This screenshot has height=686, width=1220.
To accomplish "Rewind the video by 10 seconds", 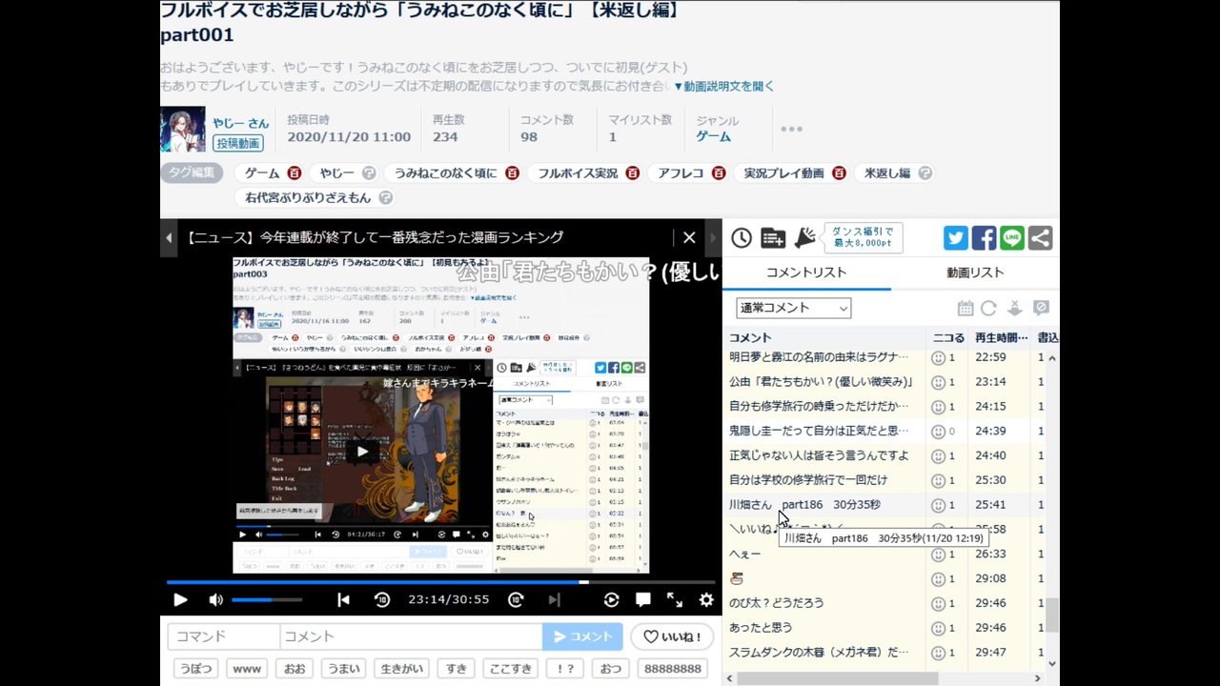I will [x=382, y=599].
